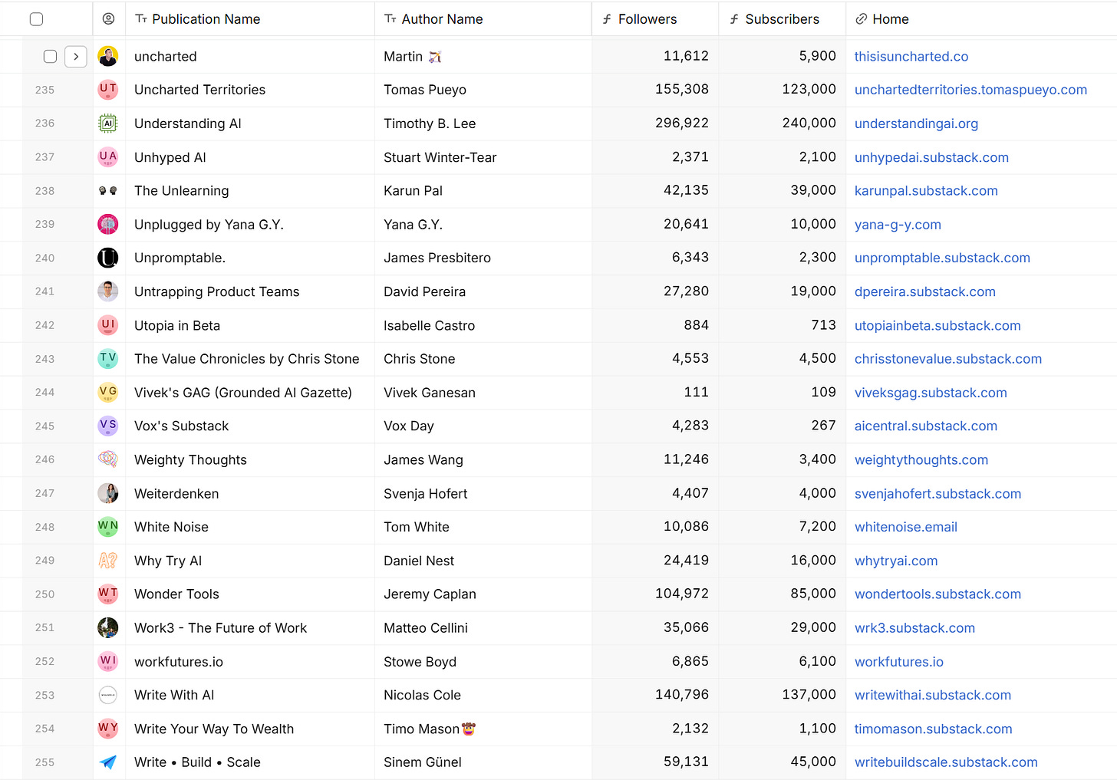1117x780 pixels.
Task: Click the 'Timo Mason' author cell
Action: click(x=483, y=729)
